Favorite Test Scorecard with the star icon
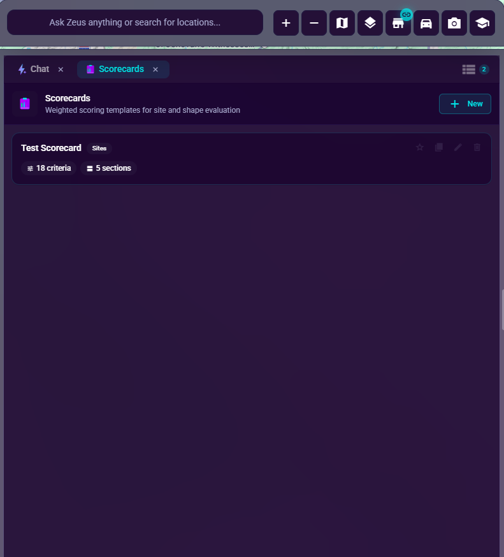This screenshot has height=557, width=504. (419, 147)
